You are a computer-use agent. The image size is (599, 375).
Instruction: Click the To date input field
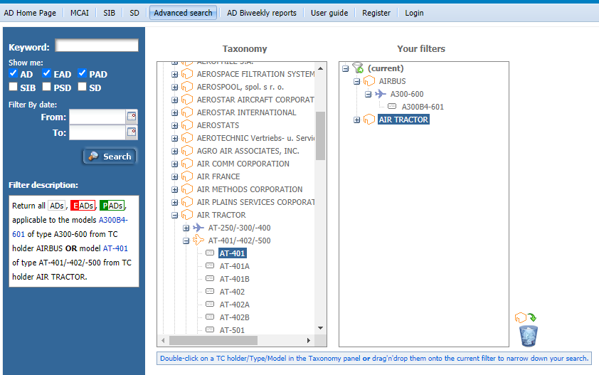97,132
